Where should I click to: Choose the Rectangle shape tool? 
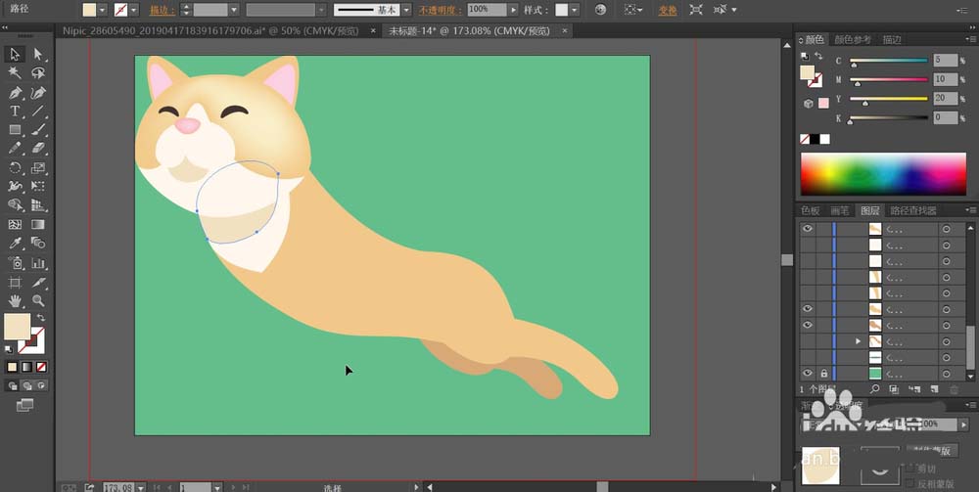15,130
